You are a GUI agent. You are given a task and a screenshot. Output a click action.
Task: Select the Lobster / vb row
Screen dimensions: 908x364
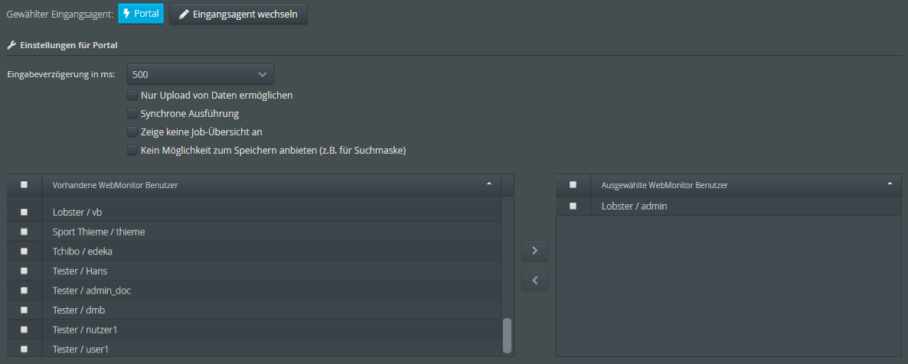click(x=254, y=212)
